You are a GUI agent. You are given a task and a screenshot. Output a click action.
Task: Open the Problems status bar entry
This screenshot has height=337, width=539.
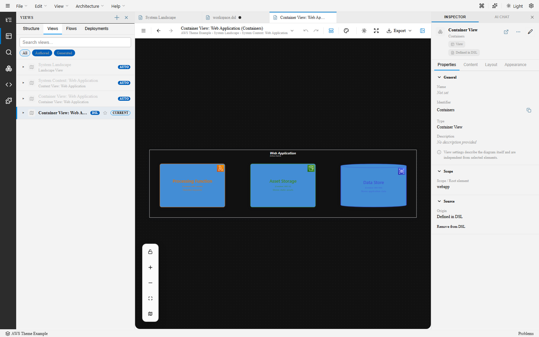tap(526, 334)
